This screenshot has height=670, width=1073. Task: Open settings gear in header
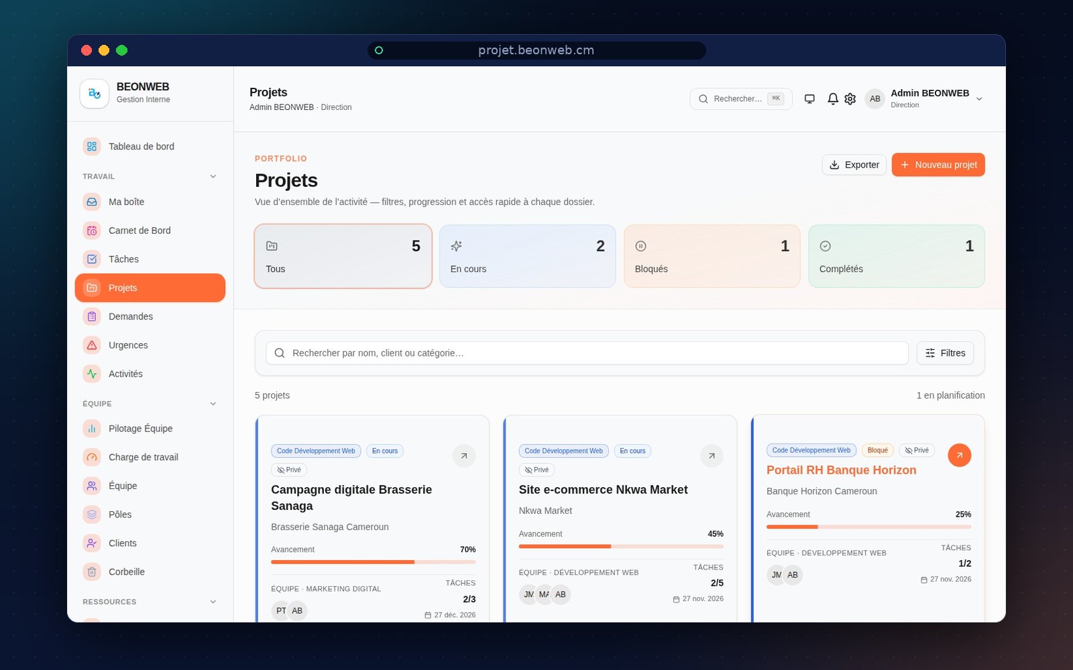coord(850,98)
